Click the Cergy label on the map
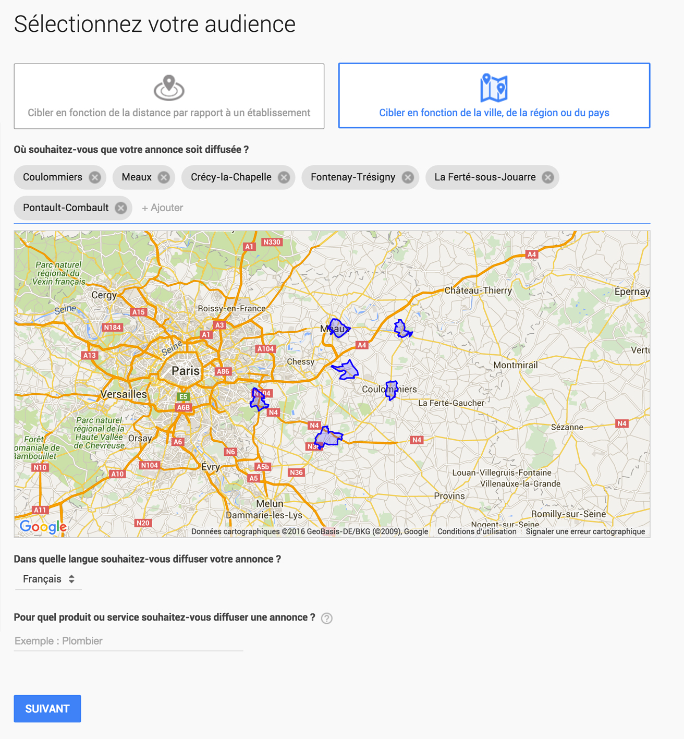684x739 pixels. click(x=104, y=295)
